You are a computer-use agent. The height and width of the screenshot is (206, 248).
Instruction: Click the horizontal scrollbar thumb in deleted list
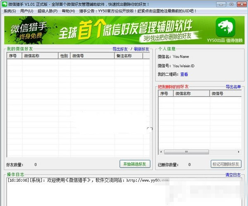point(186,152)
